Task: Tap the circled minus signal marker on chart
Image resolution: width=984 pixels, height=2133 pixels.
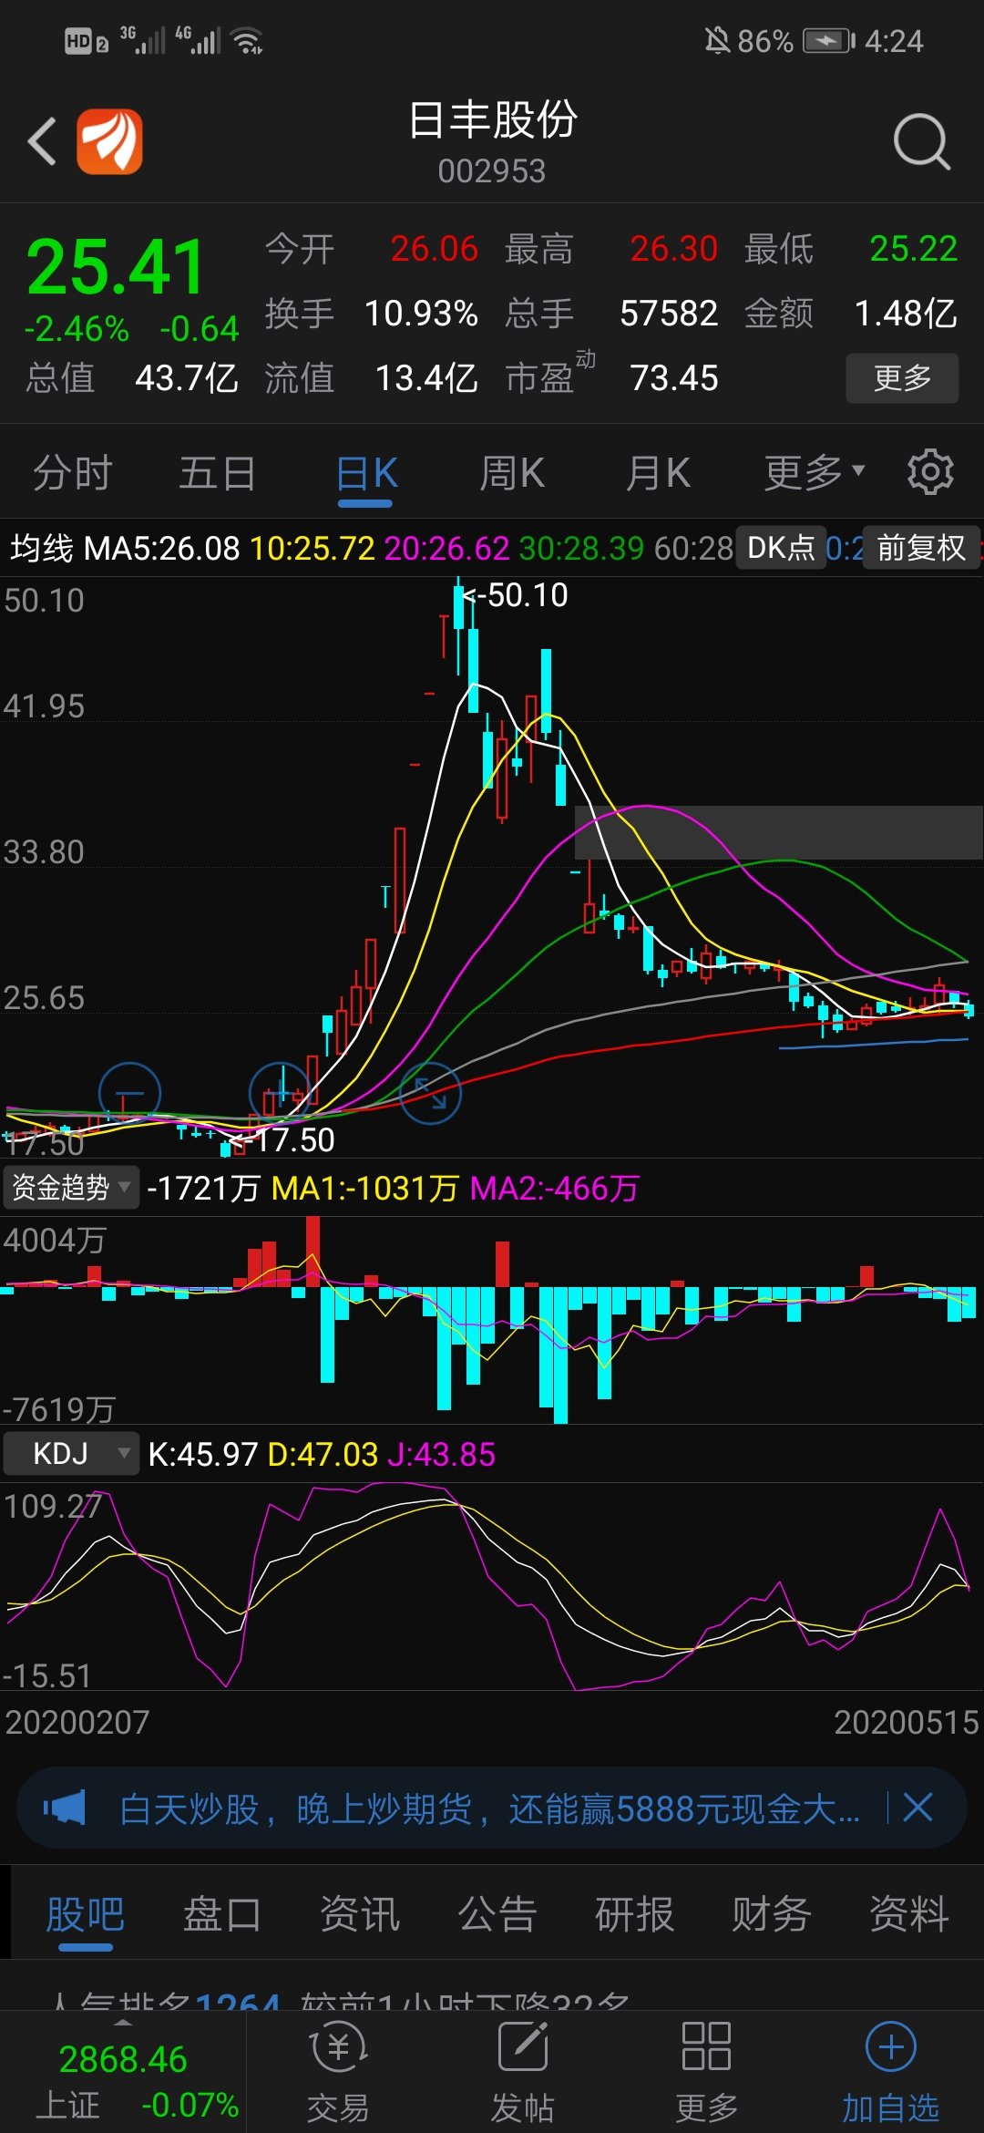Action: coord(129,1093)
